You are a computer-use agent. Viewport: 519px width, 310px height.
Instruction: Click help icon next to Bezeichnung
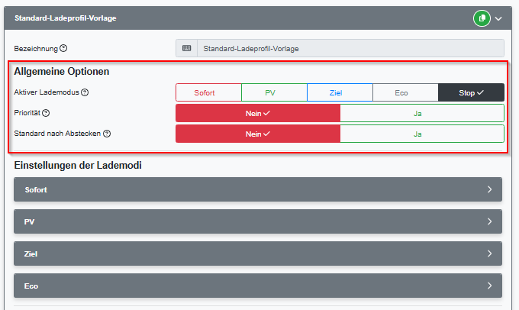(x=63, y=49)
